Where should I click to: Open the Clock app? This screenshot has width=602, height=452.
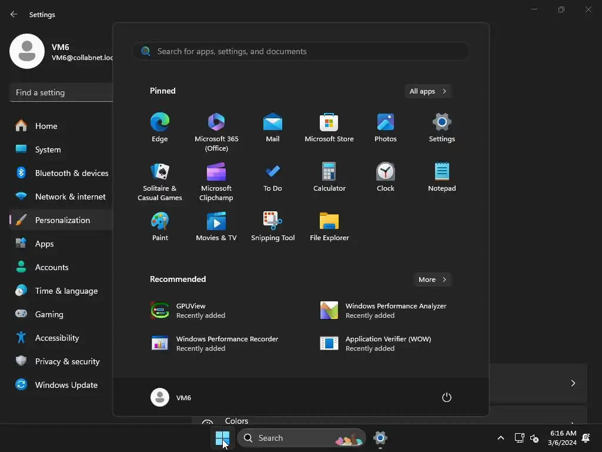coord(386,177)
